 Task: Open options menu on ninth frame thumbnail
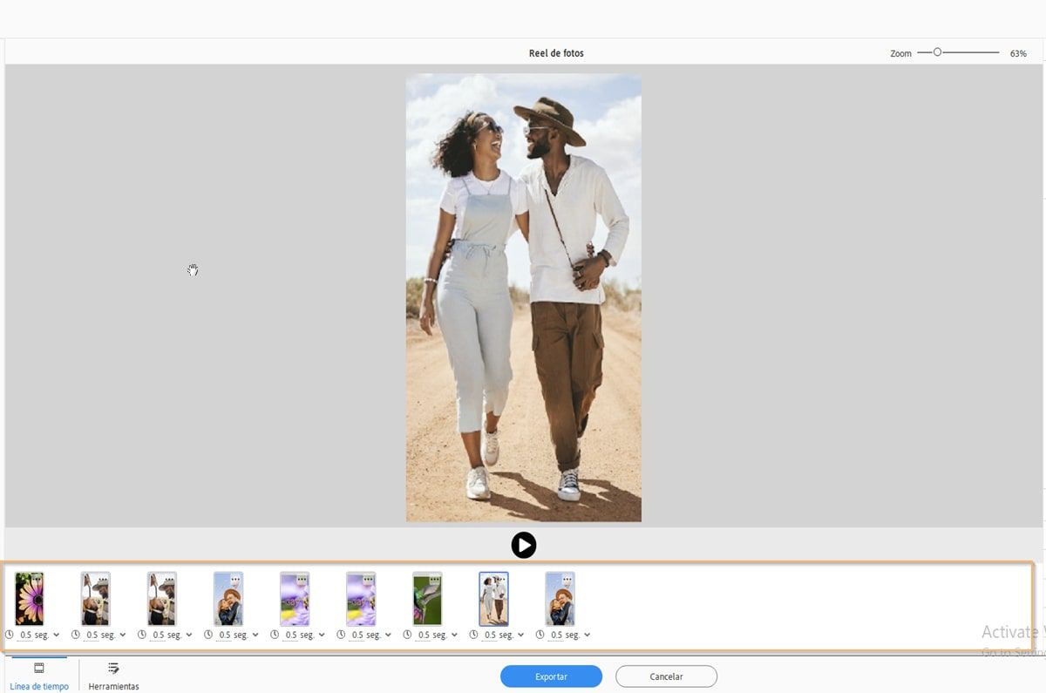click(x=567, y=579)
